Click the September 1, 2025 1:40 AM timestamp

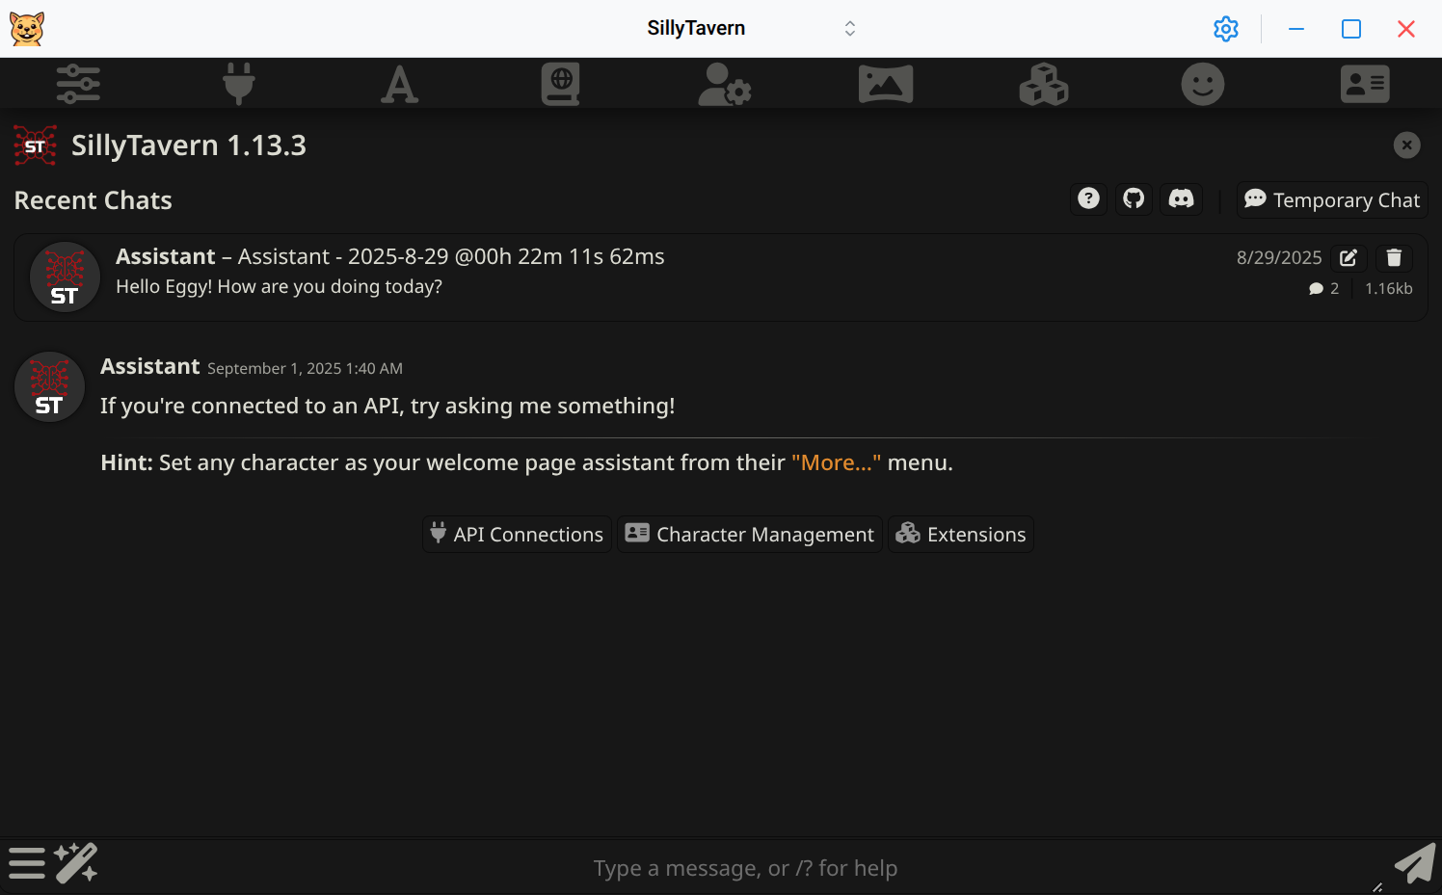point(305,368)
